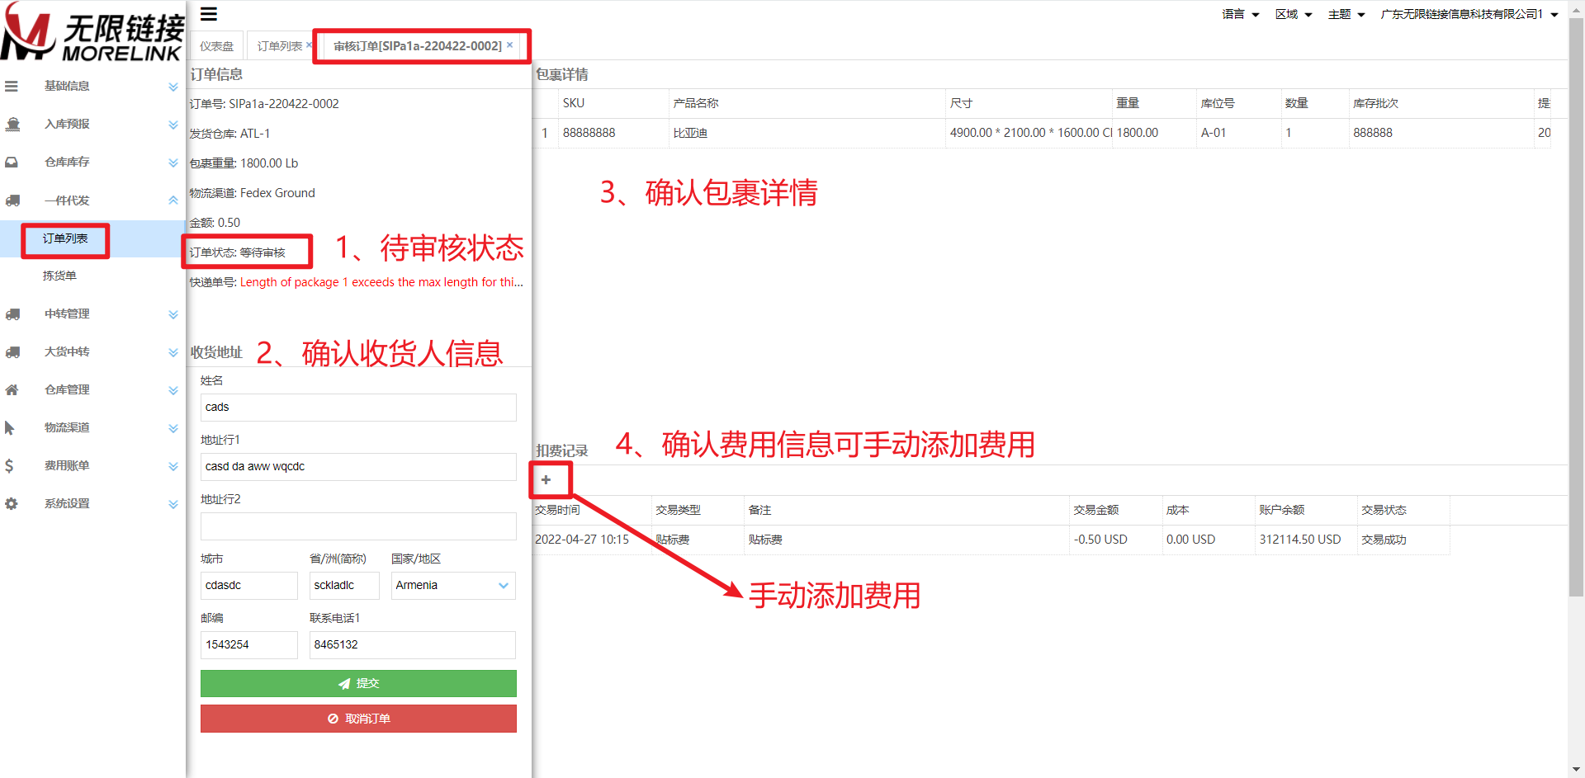1585x778 pixels.
Task: Click the 库存批次 column header
Action: click(x=1441, y=103)
